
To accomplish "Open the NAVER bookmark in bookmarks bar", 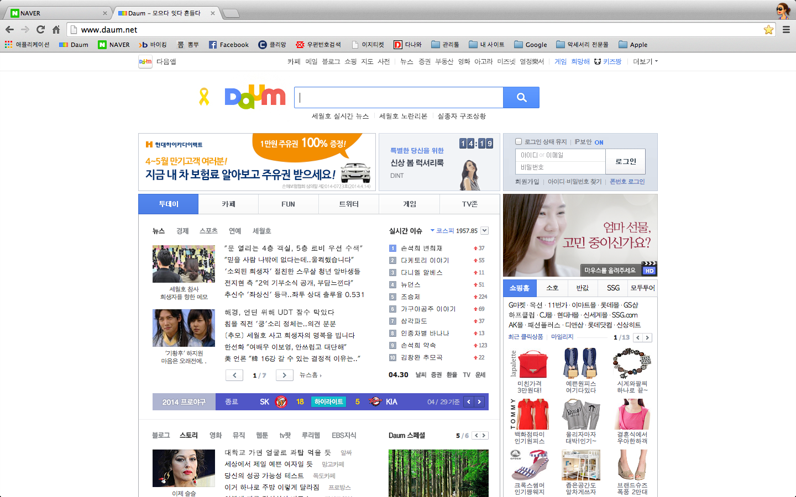I will [x=114, y=45].
